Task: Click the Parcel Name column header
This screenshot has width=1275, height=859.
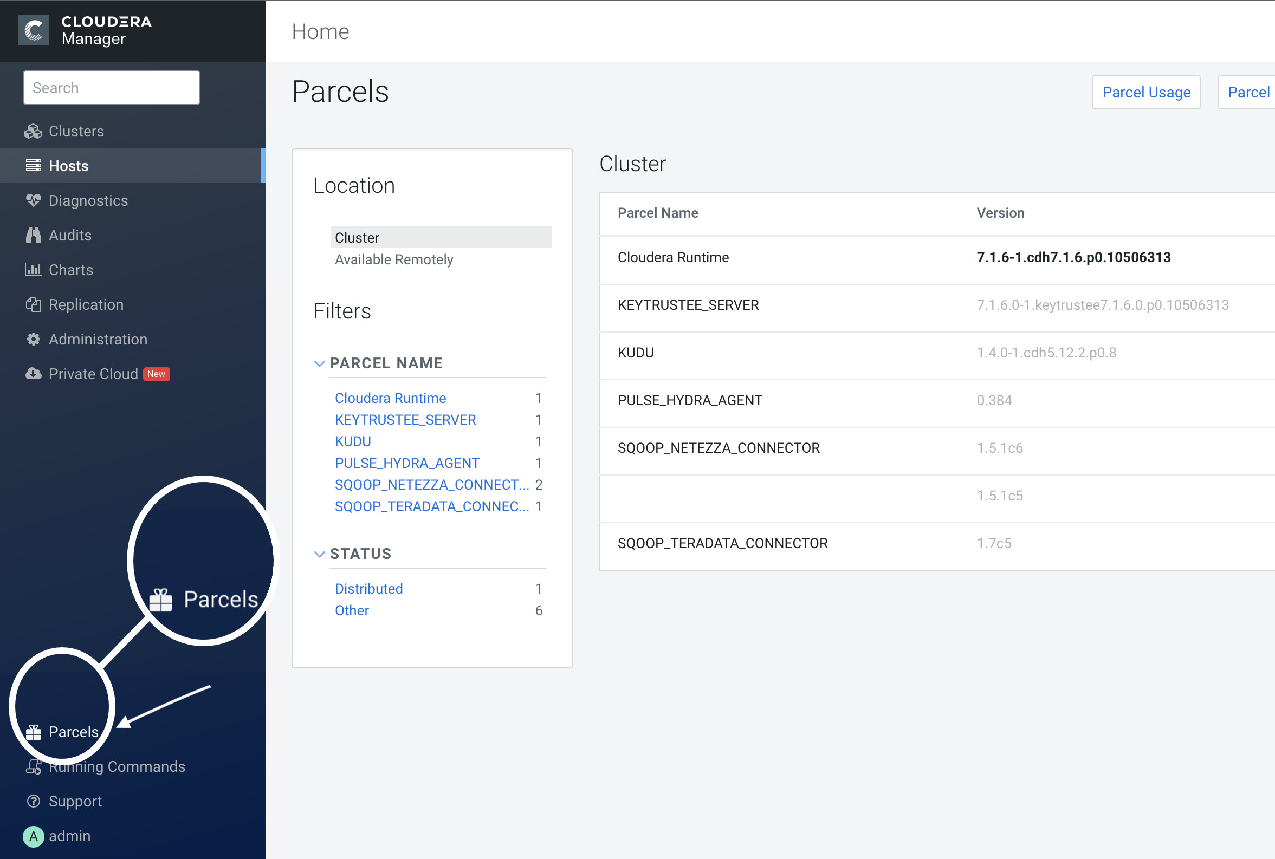Action: click(x=657, y=212)
